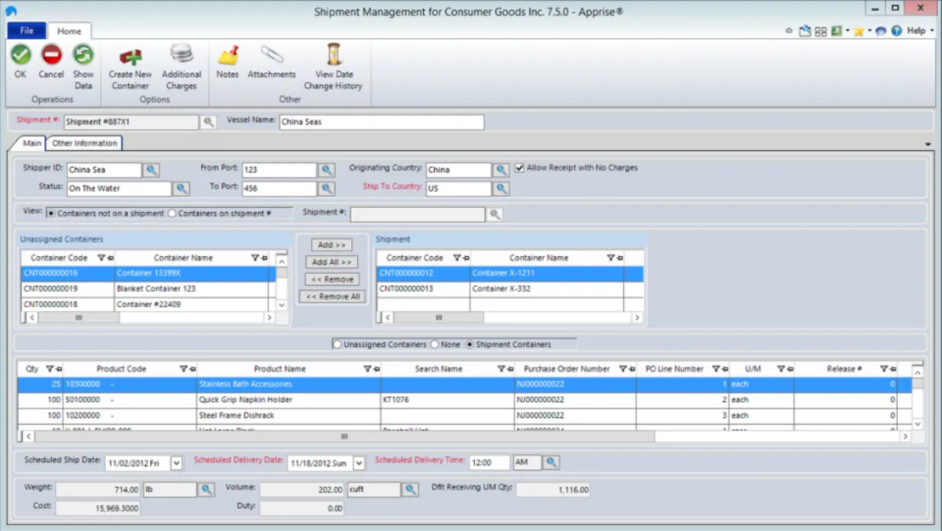Open filter on Product Code column

coord(183,368)
